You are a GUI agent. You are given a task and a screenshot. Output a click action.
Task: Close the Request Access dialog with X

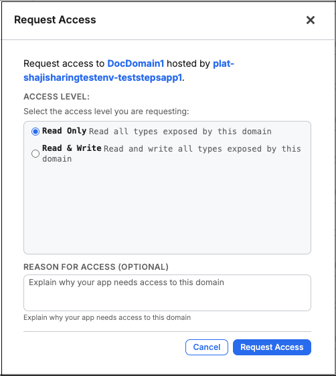click(311, 20)
